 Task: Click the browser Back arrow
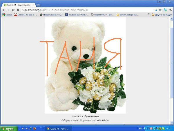[3, 10]
